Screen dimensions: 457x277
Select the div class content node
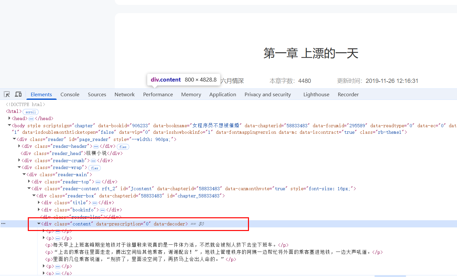(114, 224)
